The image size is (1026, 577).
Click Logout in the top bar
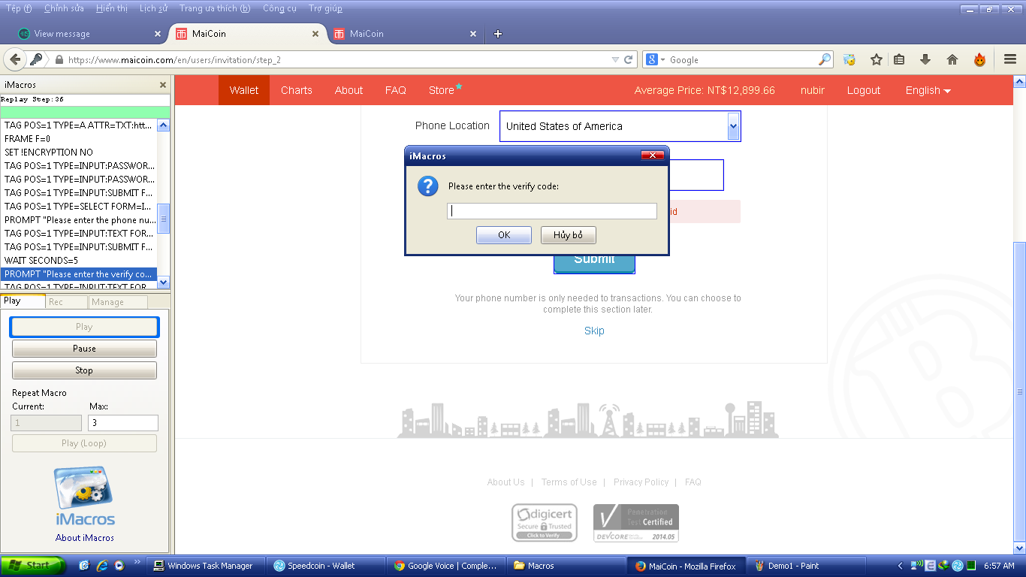(x=864, y=90)
